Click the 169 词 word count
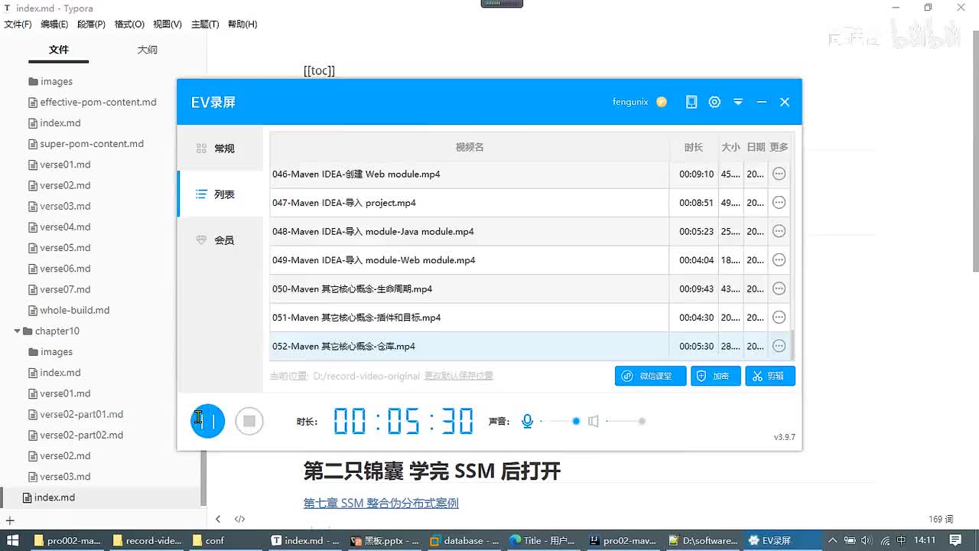The width and height of the screenshot is (979, 551). click(x=941, y=519)
